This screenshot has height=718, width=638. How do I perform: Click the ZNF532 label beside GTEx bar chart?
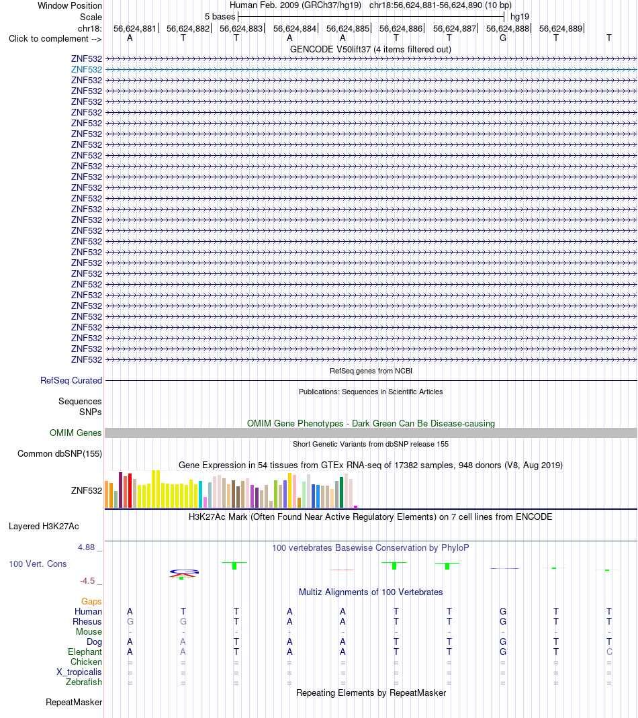87,490
